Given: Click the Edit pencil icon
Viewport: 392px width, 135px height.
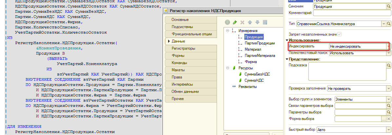Looking at the screenshot, I should [235, 23].
